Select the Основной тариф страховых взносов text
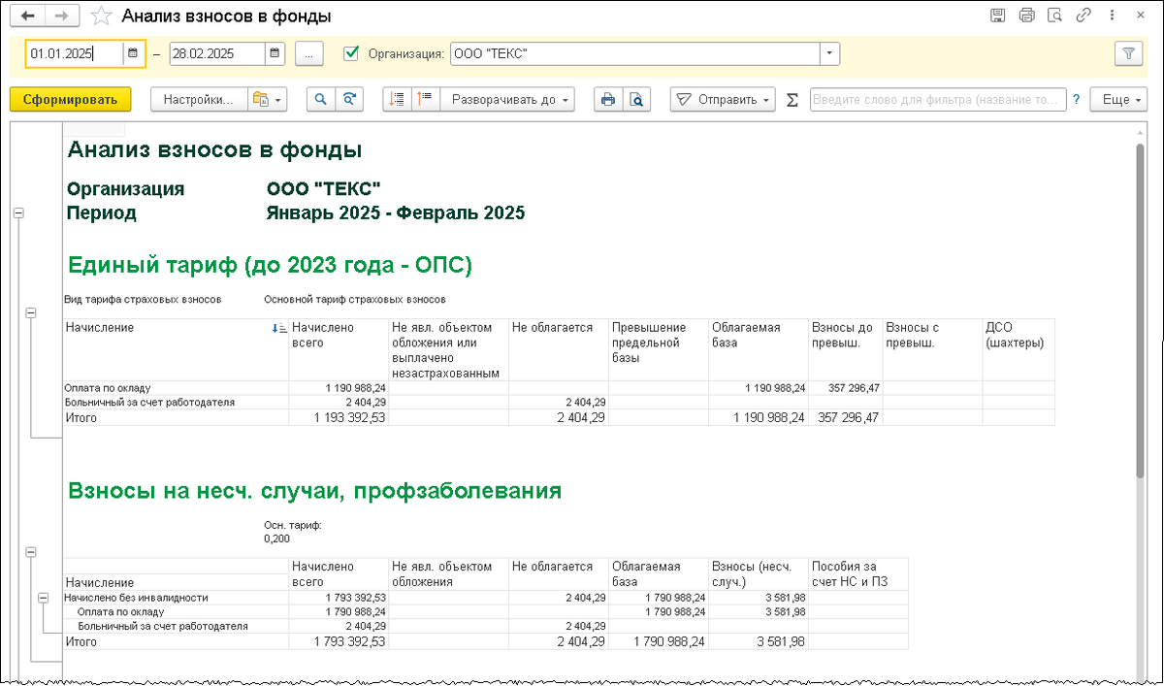This screenshot has width=1164, height=686. click(355, 299)
